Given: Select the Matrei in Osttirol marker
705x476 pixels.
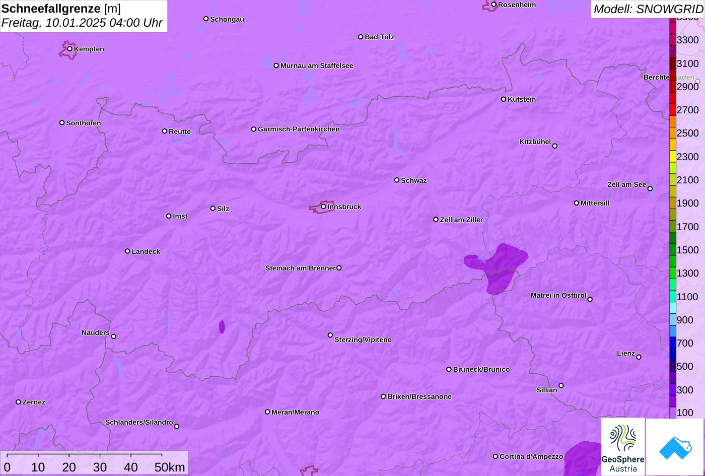Looking at the screenshot, I should coord(590,299).
